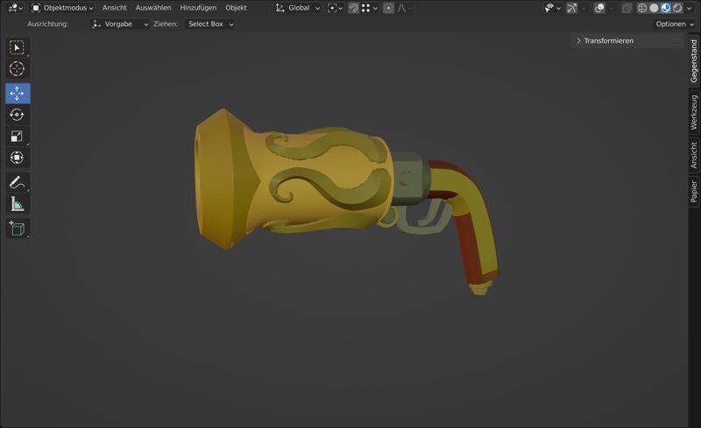Switch to the Werkzeug sidebar tab
Image resolution: width=701 pixels, height=428 pixels.
(694, 113)
